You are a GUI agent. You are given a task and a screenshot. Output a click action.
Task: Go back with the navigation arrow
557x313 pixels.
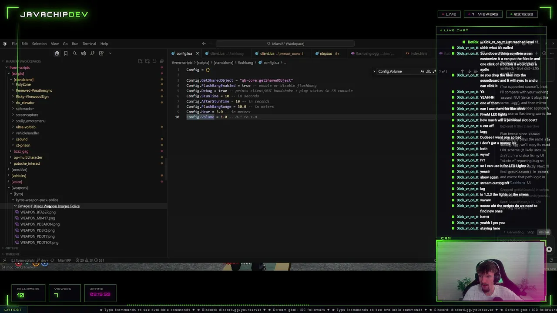204,43
